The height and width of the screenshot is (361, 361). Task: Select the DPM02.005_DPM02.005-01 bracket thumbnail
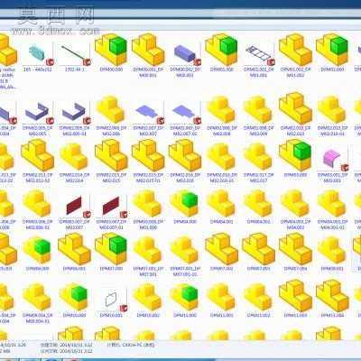point(74,113)
